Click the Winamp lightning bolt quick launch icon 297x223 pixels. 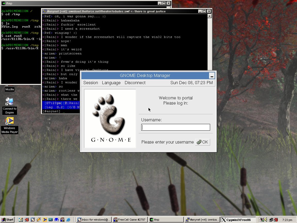[39, 220]
